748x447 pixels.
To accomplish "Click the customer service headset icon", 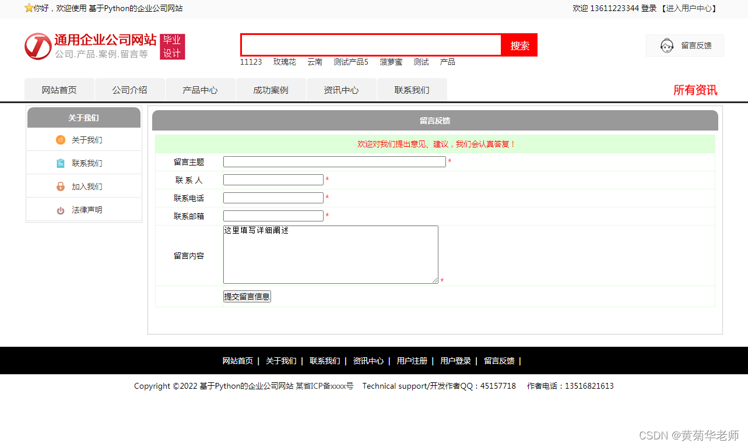I will tap(667, 45).
